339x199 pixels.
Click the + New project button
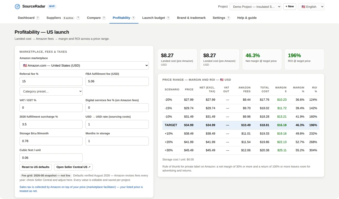pyautogui.click(x=289, y=7)
